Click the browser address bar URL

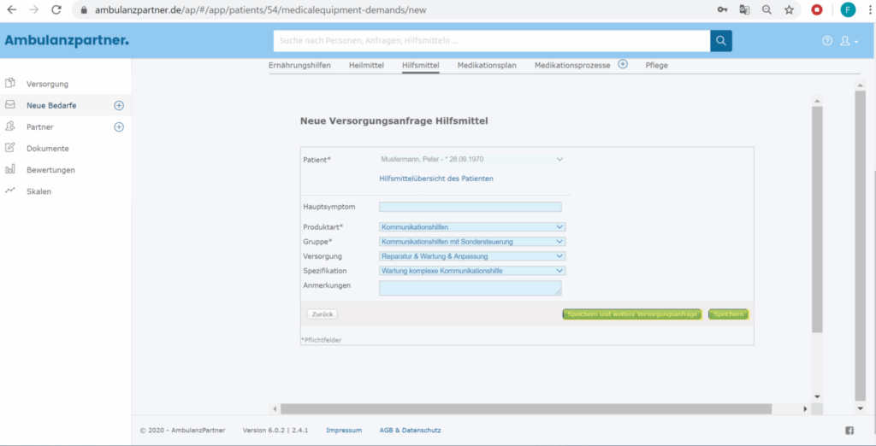262,10
